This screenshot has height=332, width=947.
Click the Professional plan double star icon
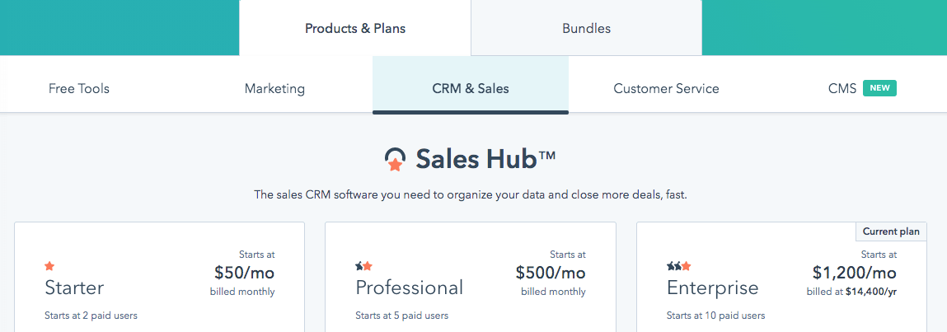[x=363, y=266]
